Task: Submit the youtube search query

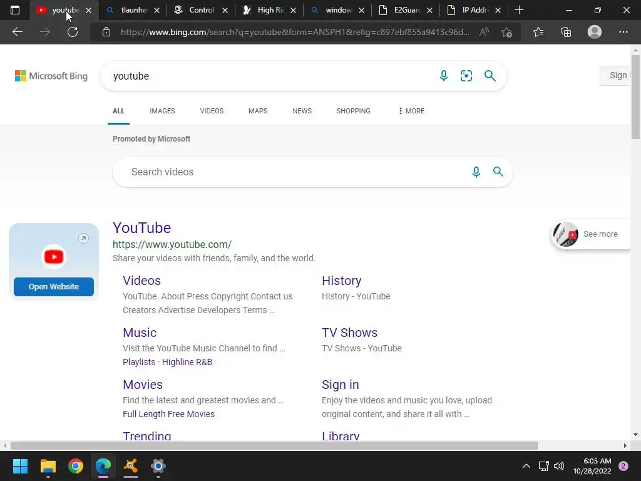Action: [490, 76]
